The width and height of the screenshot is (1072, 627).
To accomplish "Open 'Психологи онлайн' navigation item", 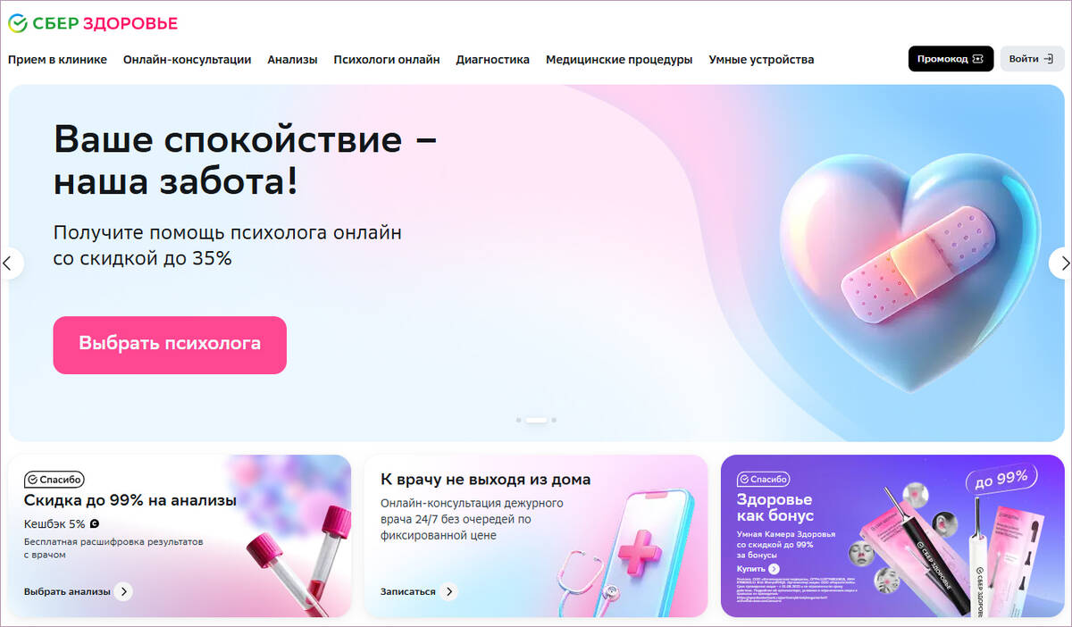I will click(387, 60).
